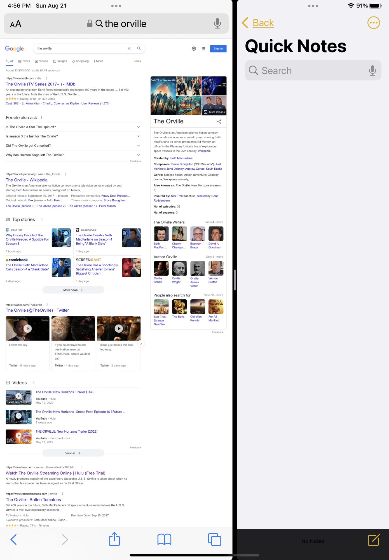Tap the Safari share button
This screenshot has width=389, height=560.
click(x=114, y=539)
